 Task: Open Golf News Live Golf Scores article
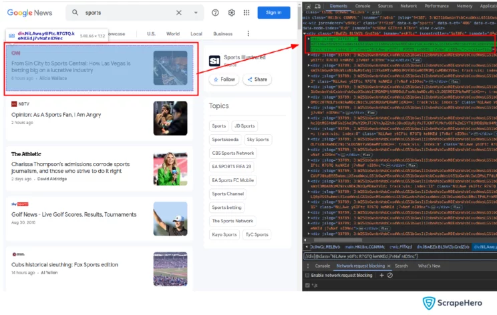[74, 214]
